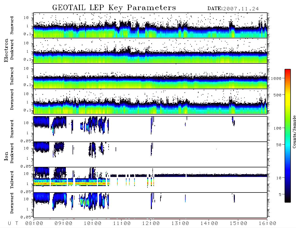The width and height of the screenshot is (296, 228).
Task: Click the colorbar '1000' tick value
Action: [x=276, y=78]
